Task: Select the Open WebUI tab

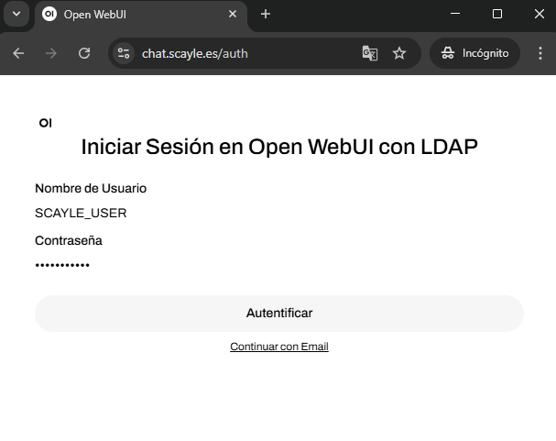Action: point(140,15)
